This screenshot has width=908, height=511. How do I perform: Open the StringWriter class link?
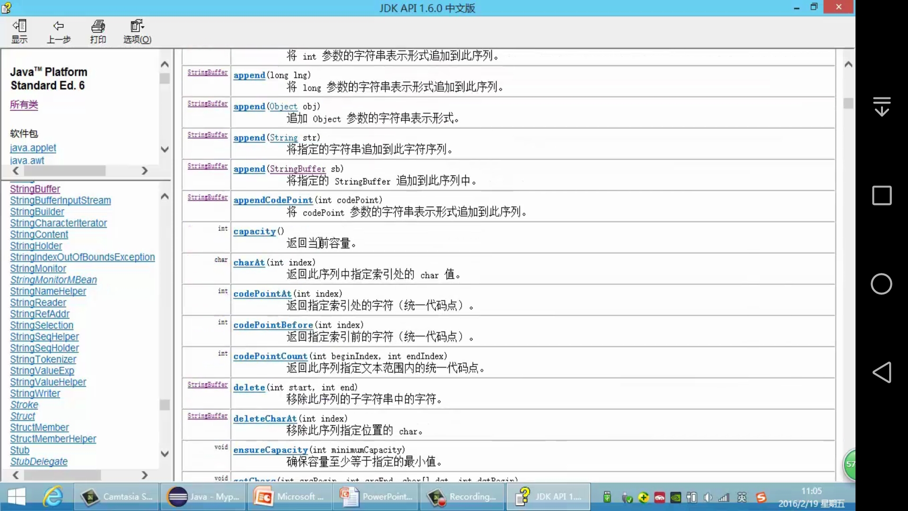point(35,393)
